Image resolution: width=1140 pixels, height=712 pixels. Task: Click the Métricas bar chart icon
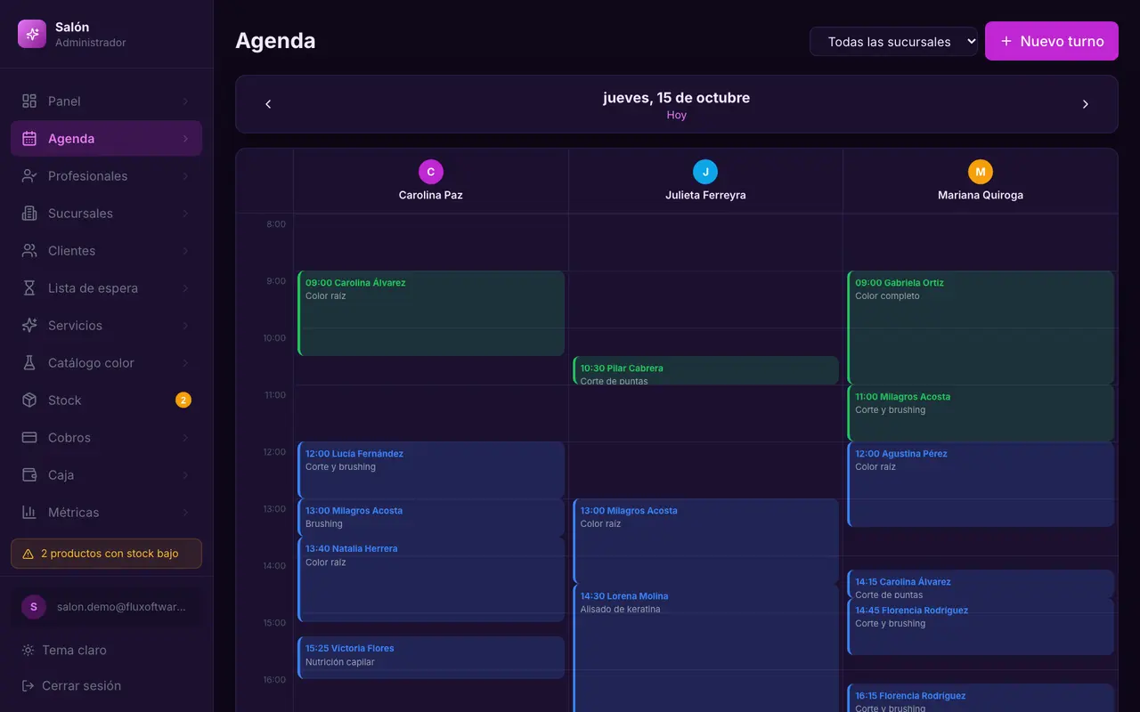pos(29,513)
